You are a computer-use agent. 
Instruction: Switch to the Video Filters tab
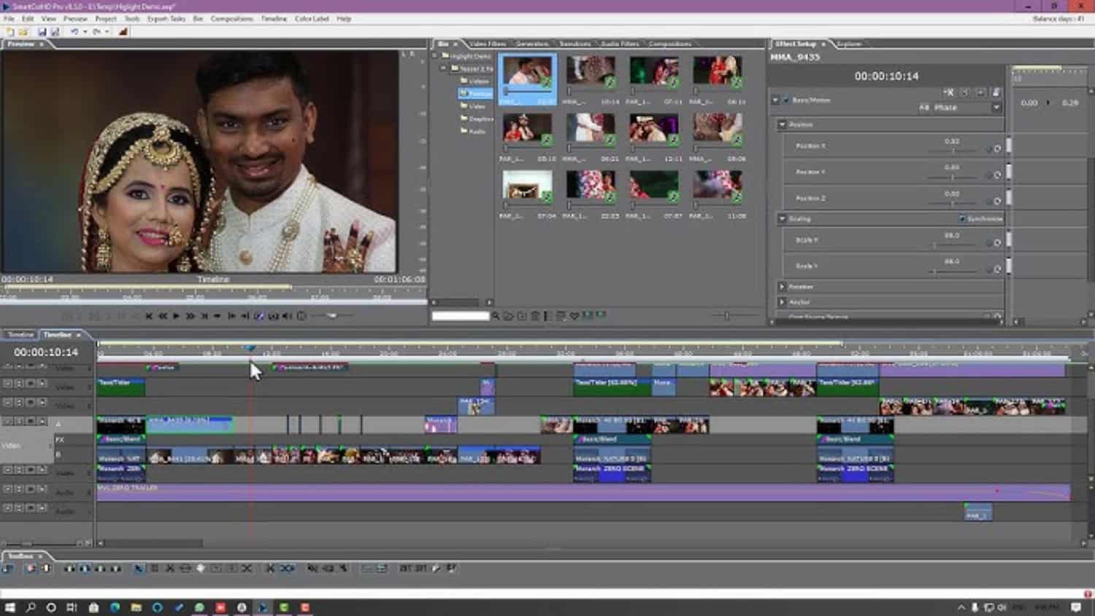click(488, 44)
